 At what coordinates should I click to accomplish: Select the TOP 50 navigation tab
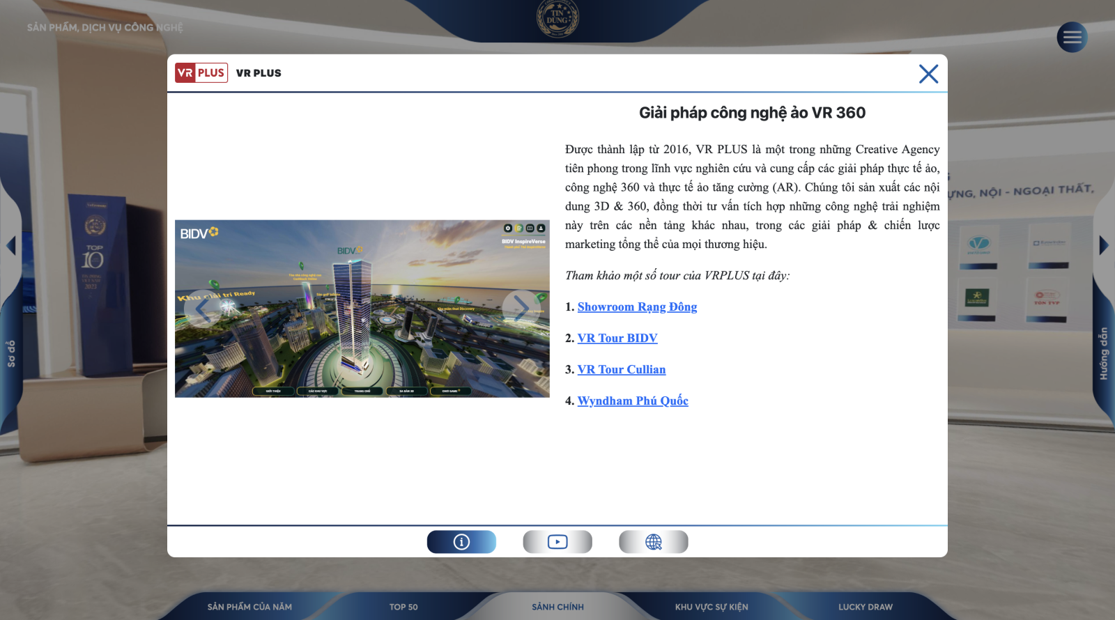(403, 607)
